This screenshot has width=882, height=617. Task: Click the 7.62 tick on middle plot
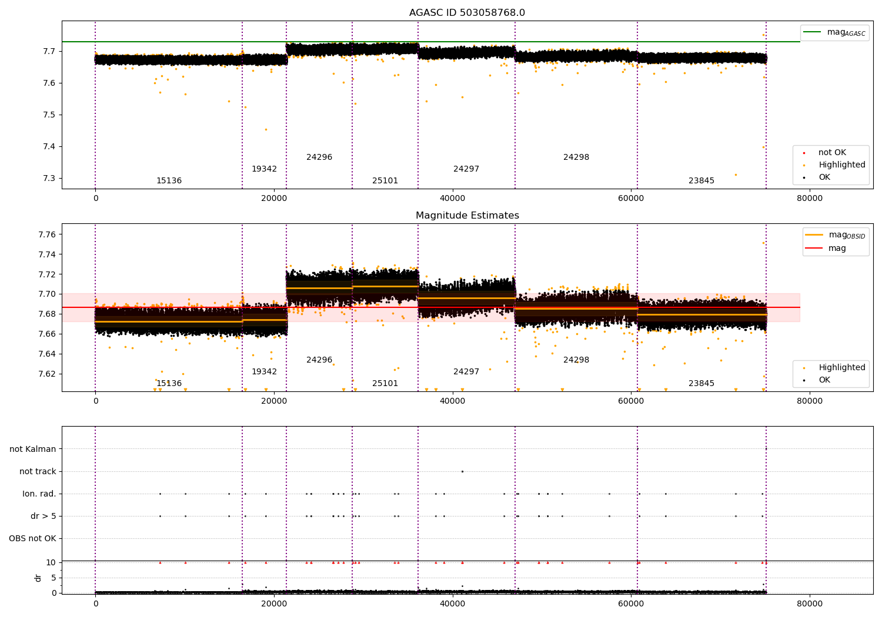[46, 374]
